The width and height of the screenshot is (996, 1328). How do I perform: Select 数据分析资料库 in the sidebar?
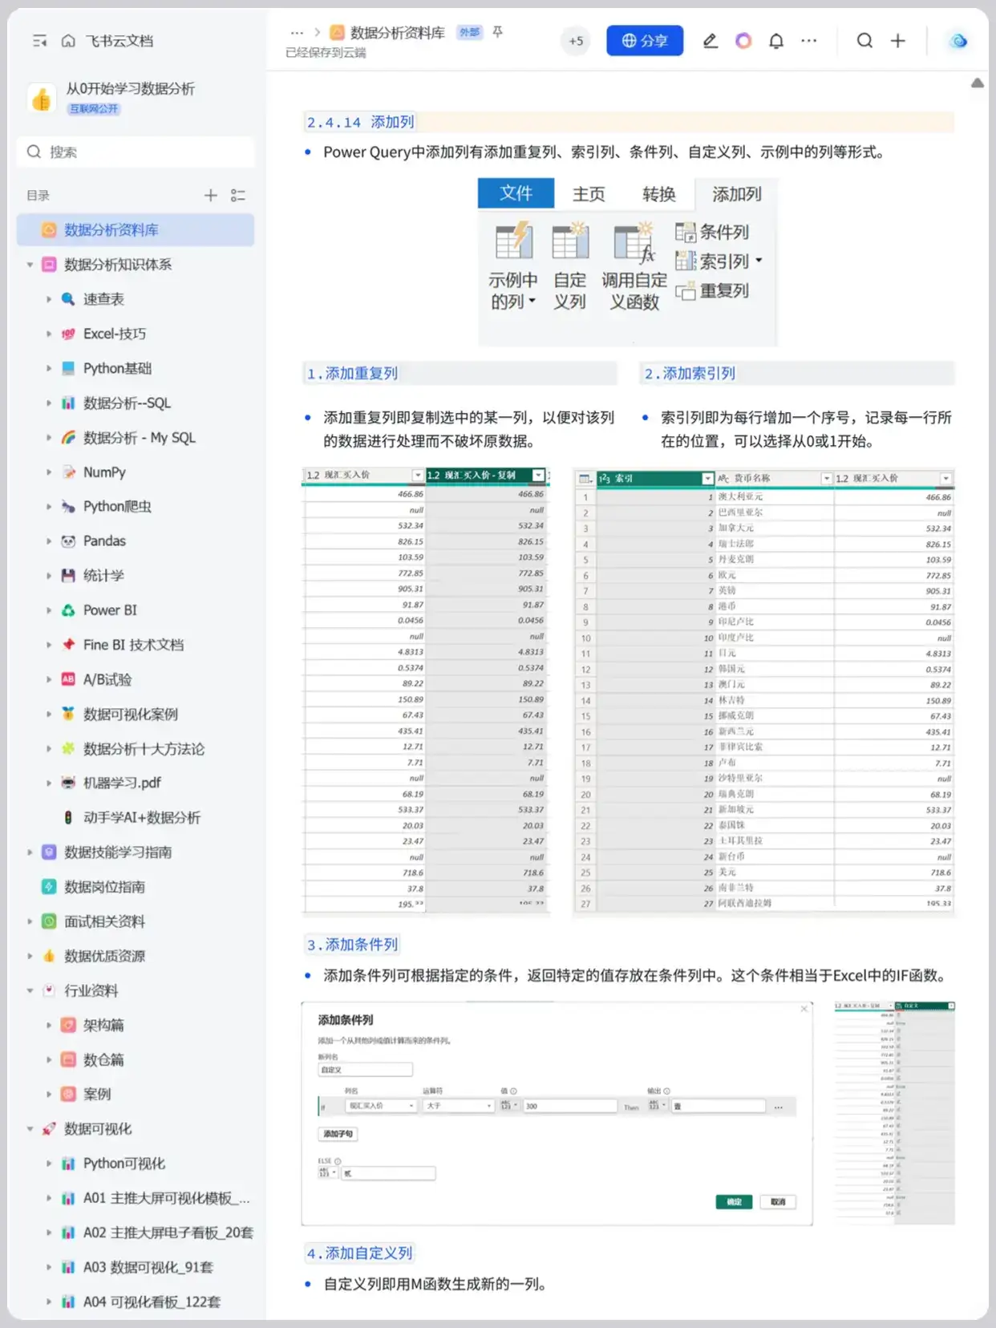click(x=136, y=230)
